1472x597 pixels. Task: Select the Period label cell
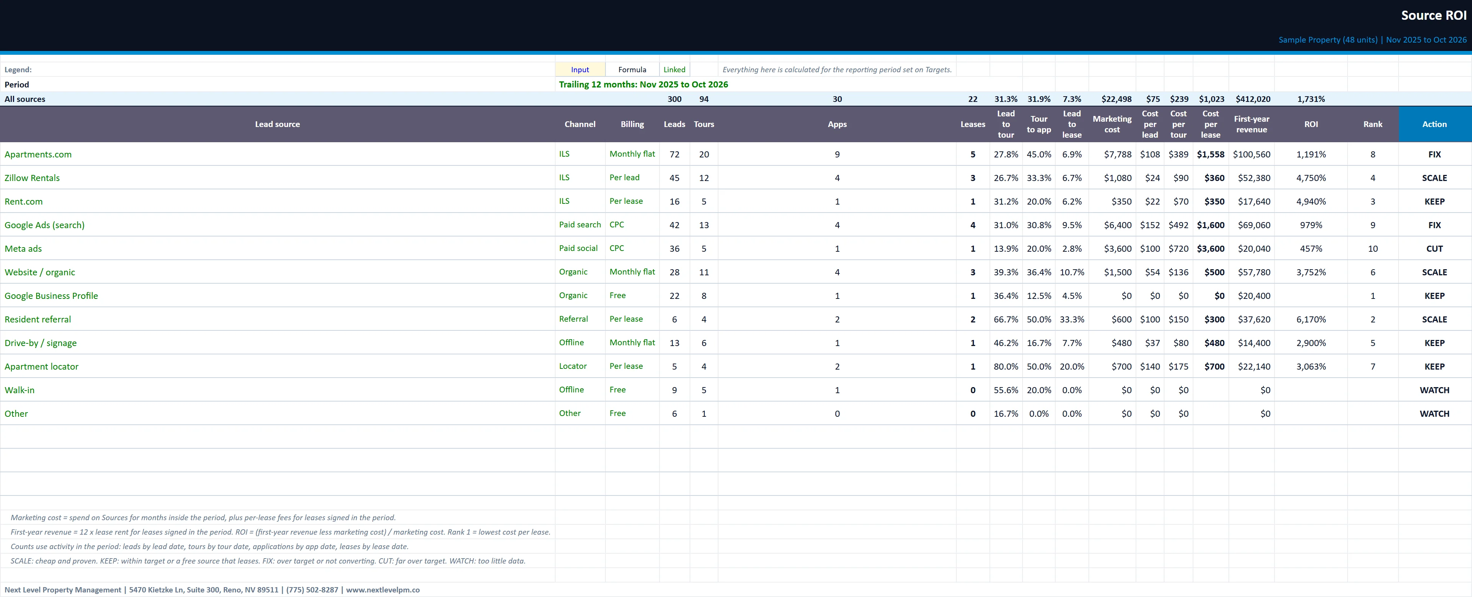tap(277, 84)
